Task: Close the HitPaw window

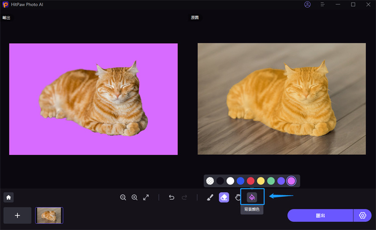Action: click(x=368, y=5)
